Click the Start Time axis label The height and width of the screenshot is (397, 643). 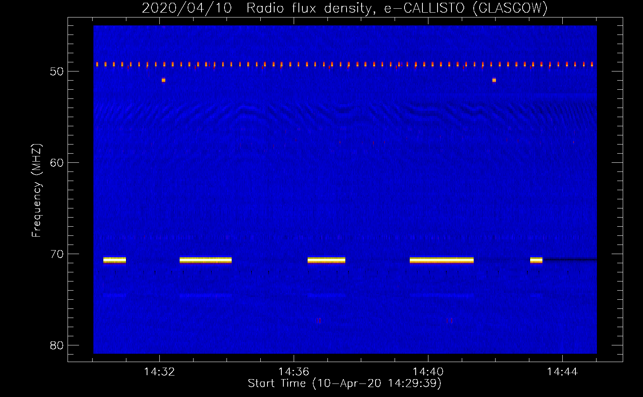coord(345,384)
